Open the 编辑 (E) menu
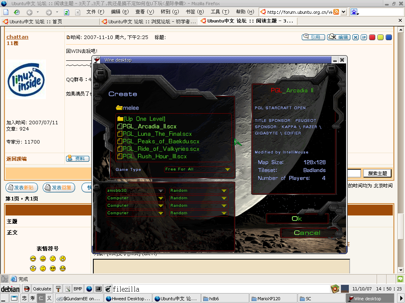 (x=119, y=12)
